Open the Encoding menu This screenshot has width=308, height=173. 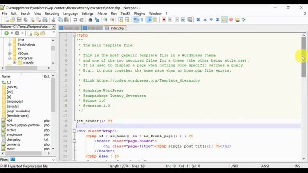coord(52,13)
